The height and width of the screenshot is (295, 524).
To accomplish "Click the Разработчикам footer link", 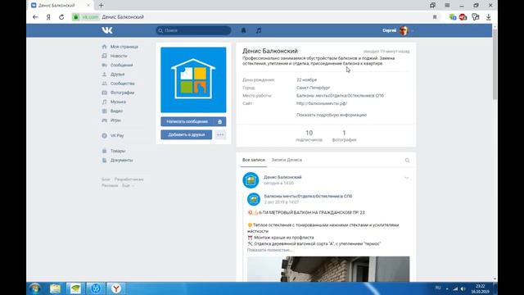I will pyautogui.click(x=129, y=179).
